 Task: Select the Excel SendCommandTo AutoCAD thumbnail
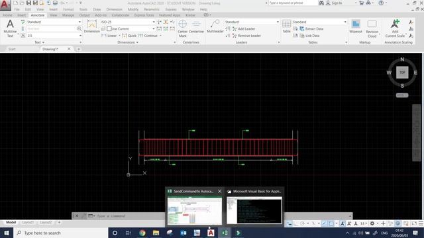click(195, 210)
